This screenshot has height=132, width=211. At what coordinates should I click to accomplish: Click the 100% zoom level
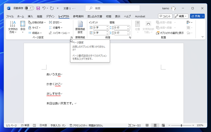200,125
